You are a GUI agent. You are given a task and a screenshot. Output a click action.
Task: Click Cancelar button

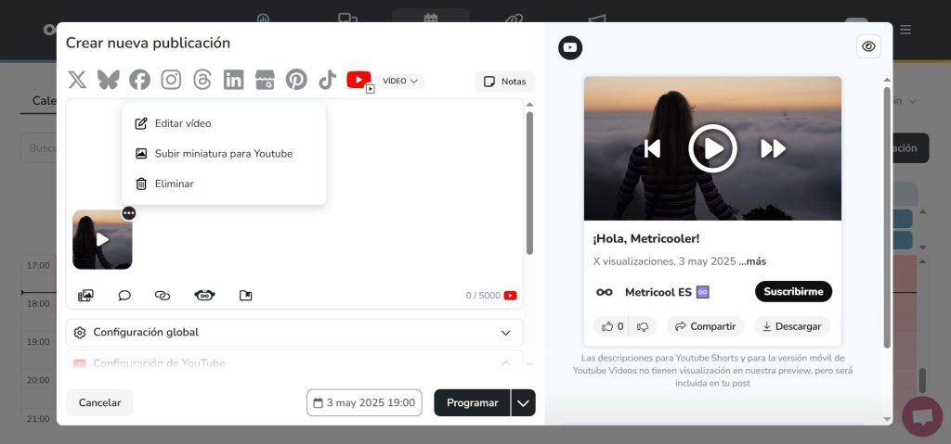[x=99, y=403]
